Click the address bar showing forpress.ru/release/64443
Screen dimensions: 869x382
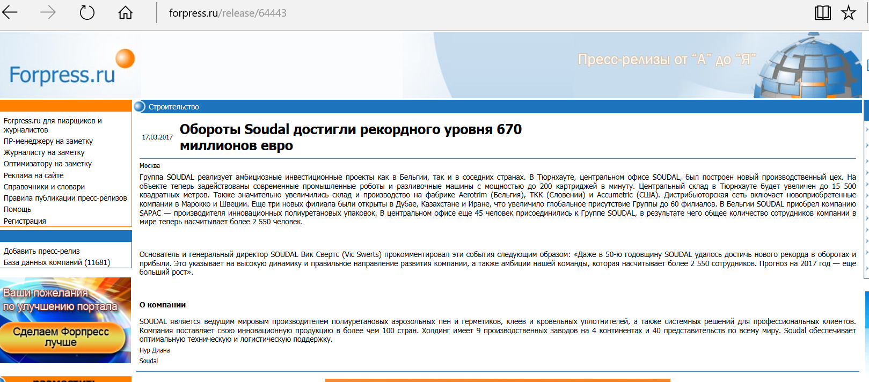(228, 13)
